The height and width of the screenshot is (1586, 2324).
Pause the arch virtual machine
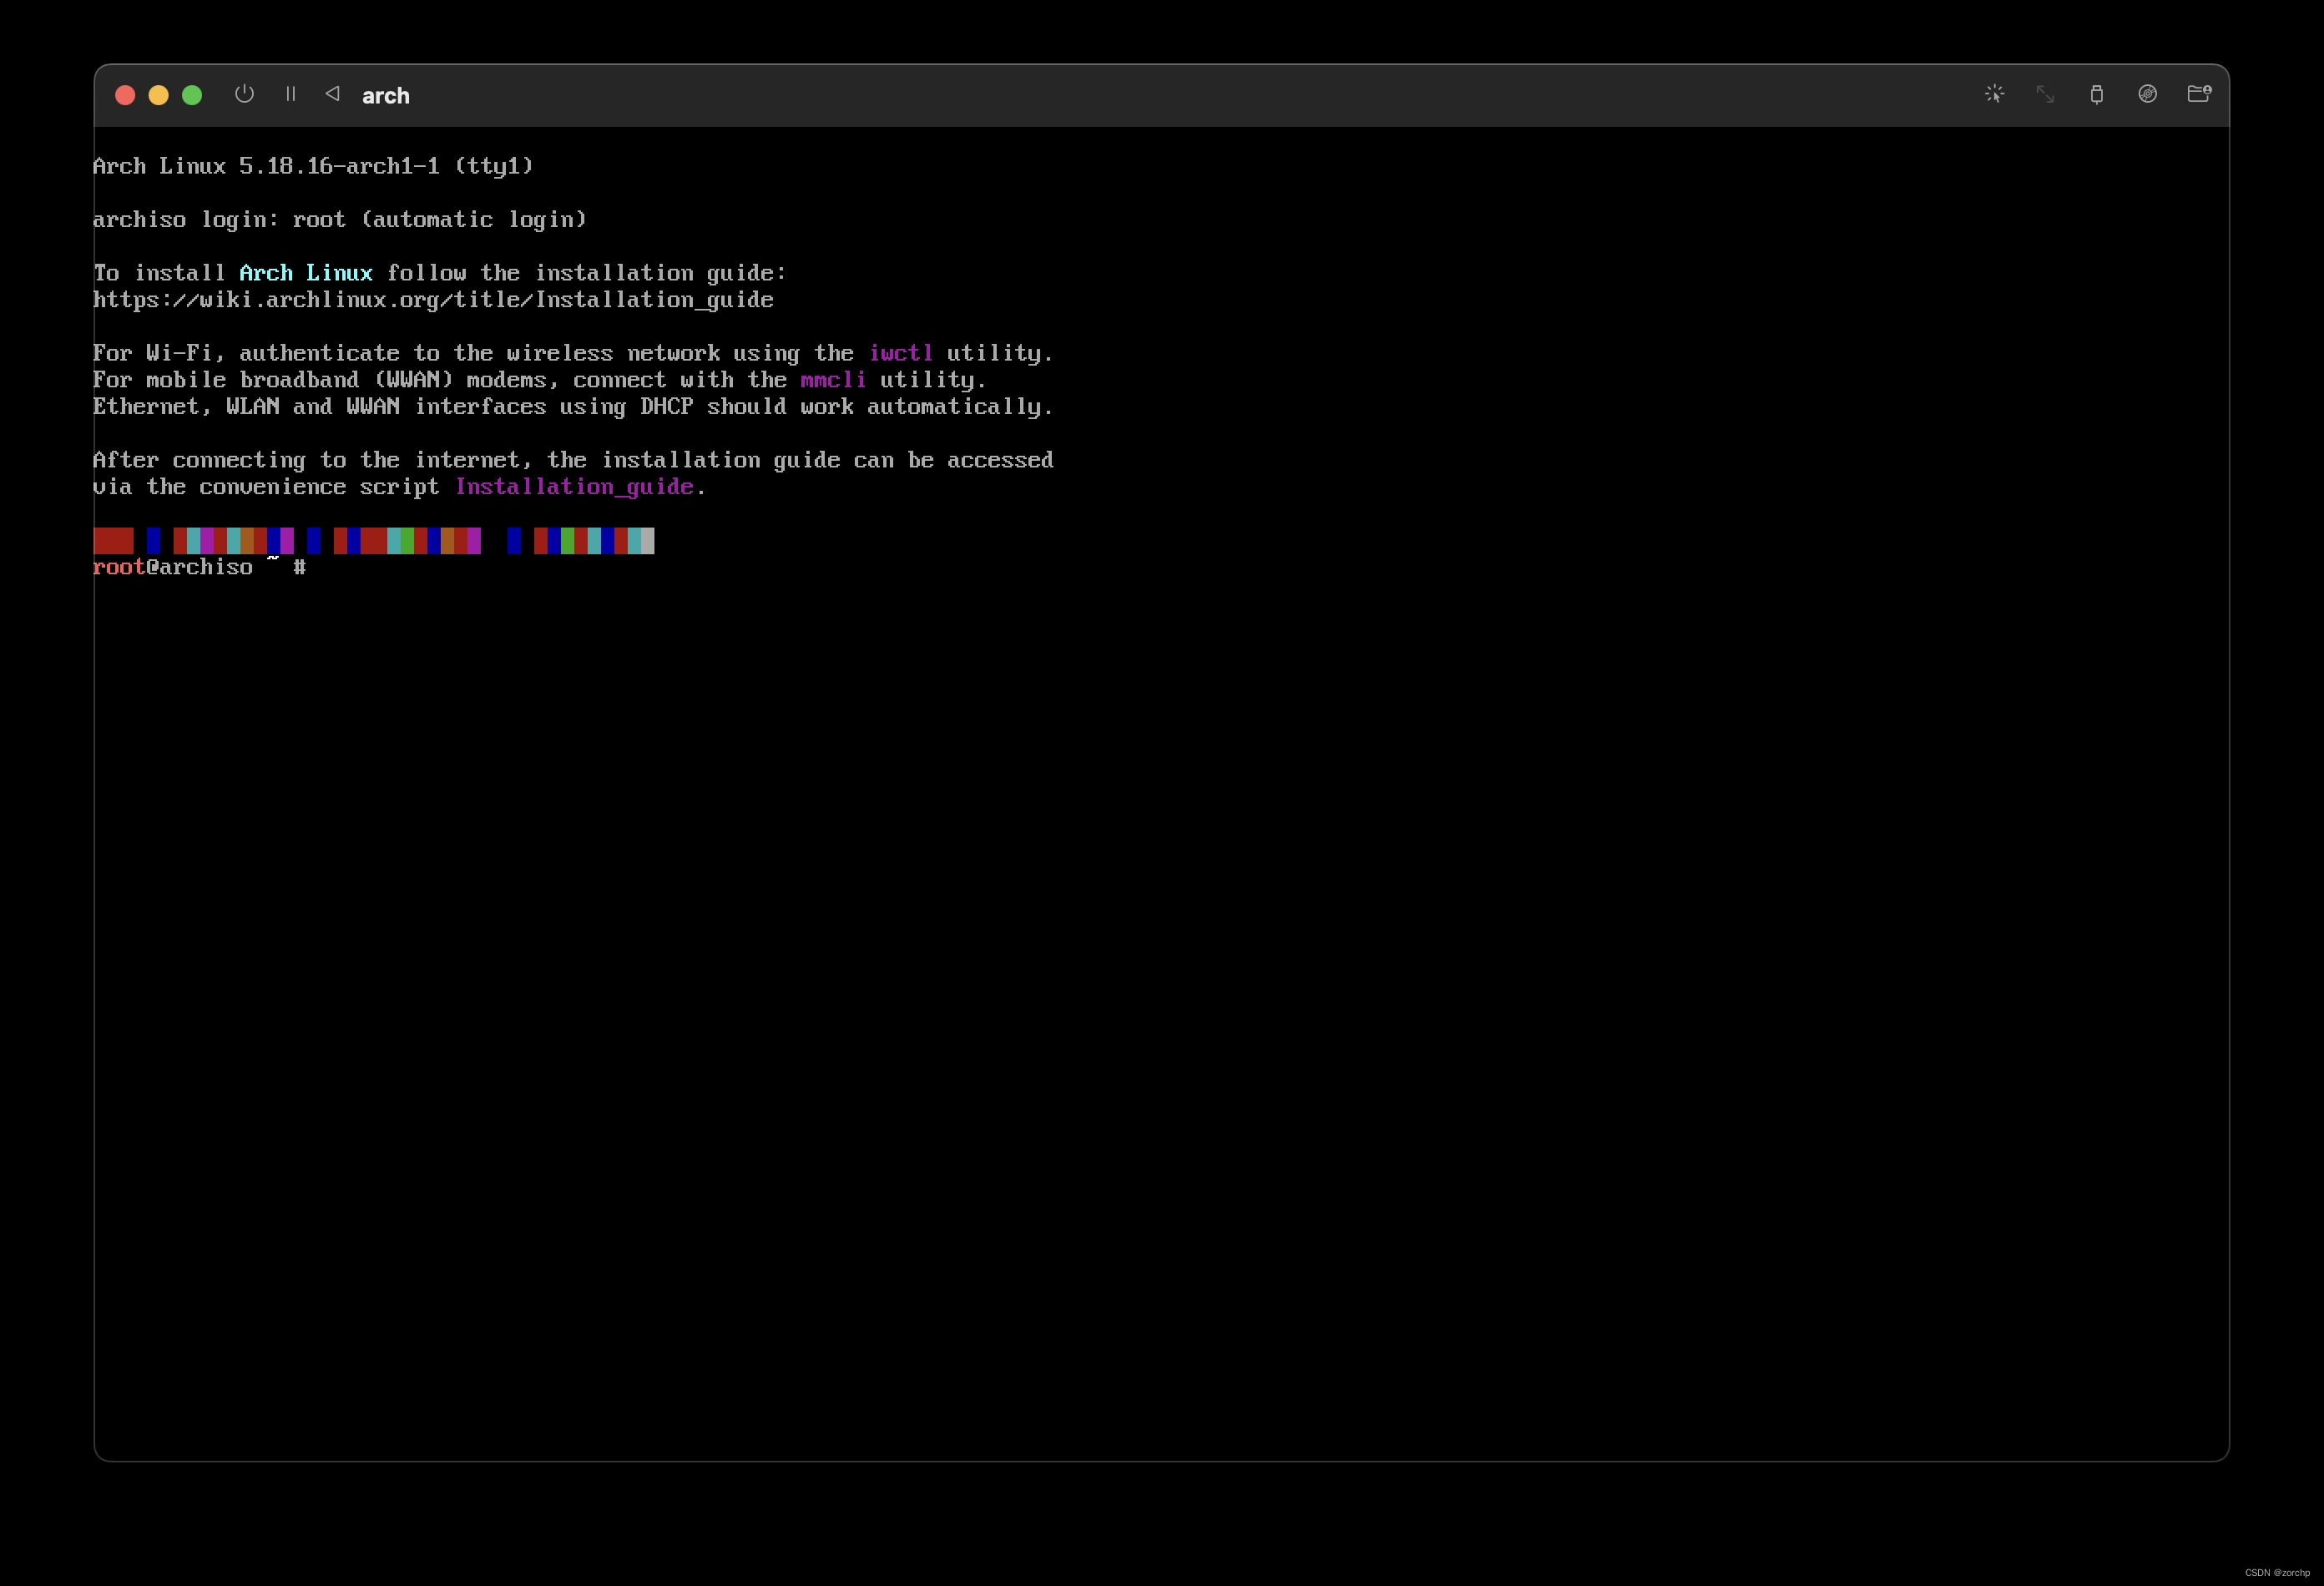(291, 94)
